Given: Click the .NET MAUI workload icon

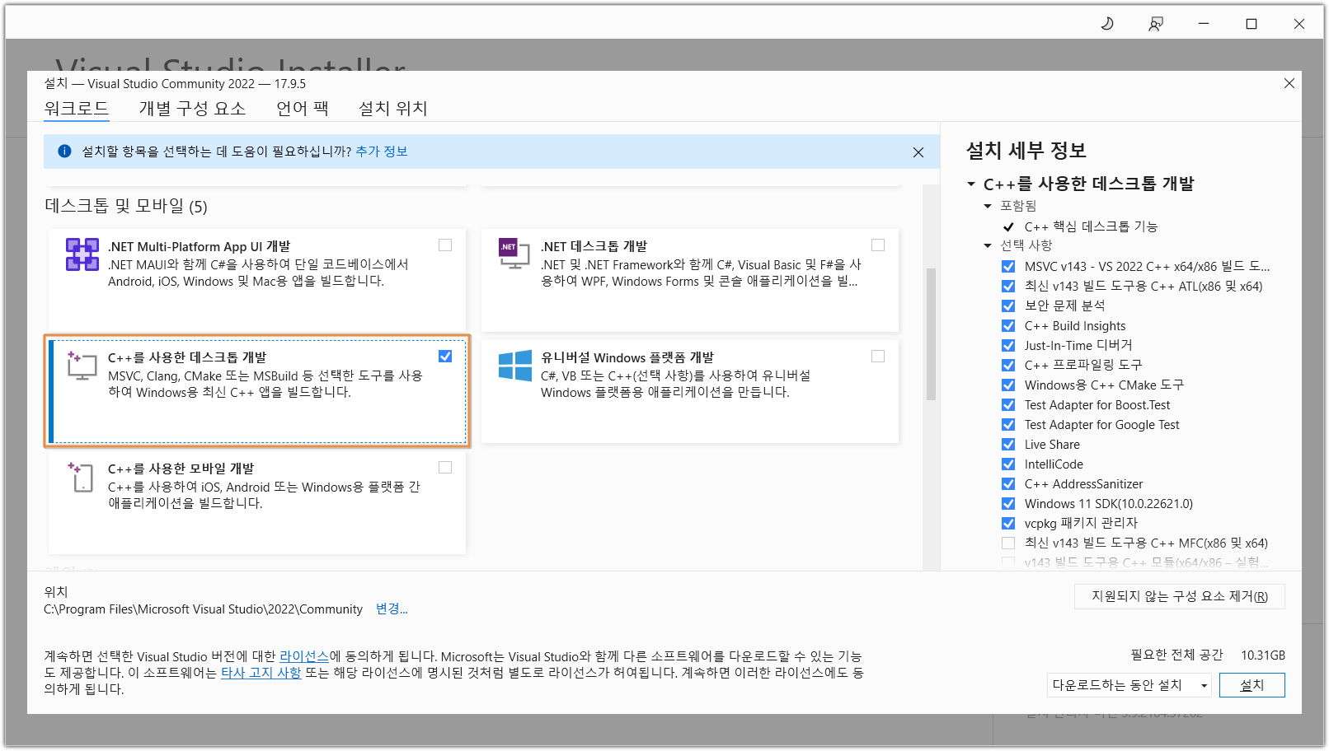Looking at the screenshot, I should pos(82,254).
